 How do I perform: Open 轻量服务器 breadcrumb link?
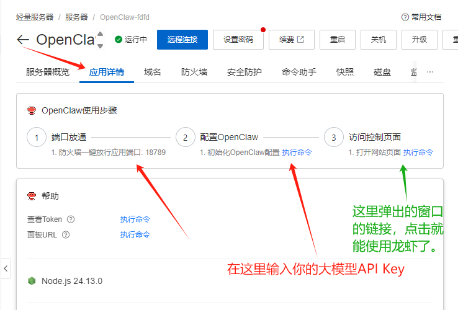35,17
